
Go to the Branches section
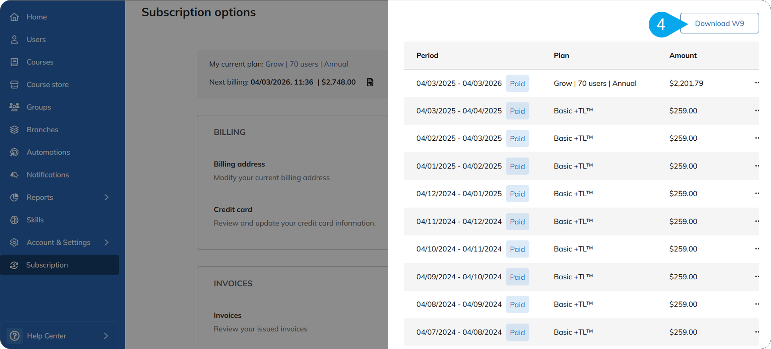(x=43, y=130)
